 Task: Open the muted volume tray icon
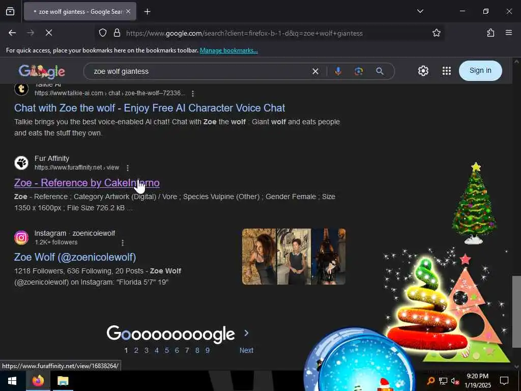click(x=455, y=381)
